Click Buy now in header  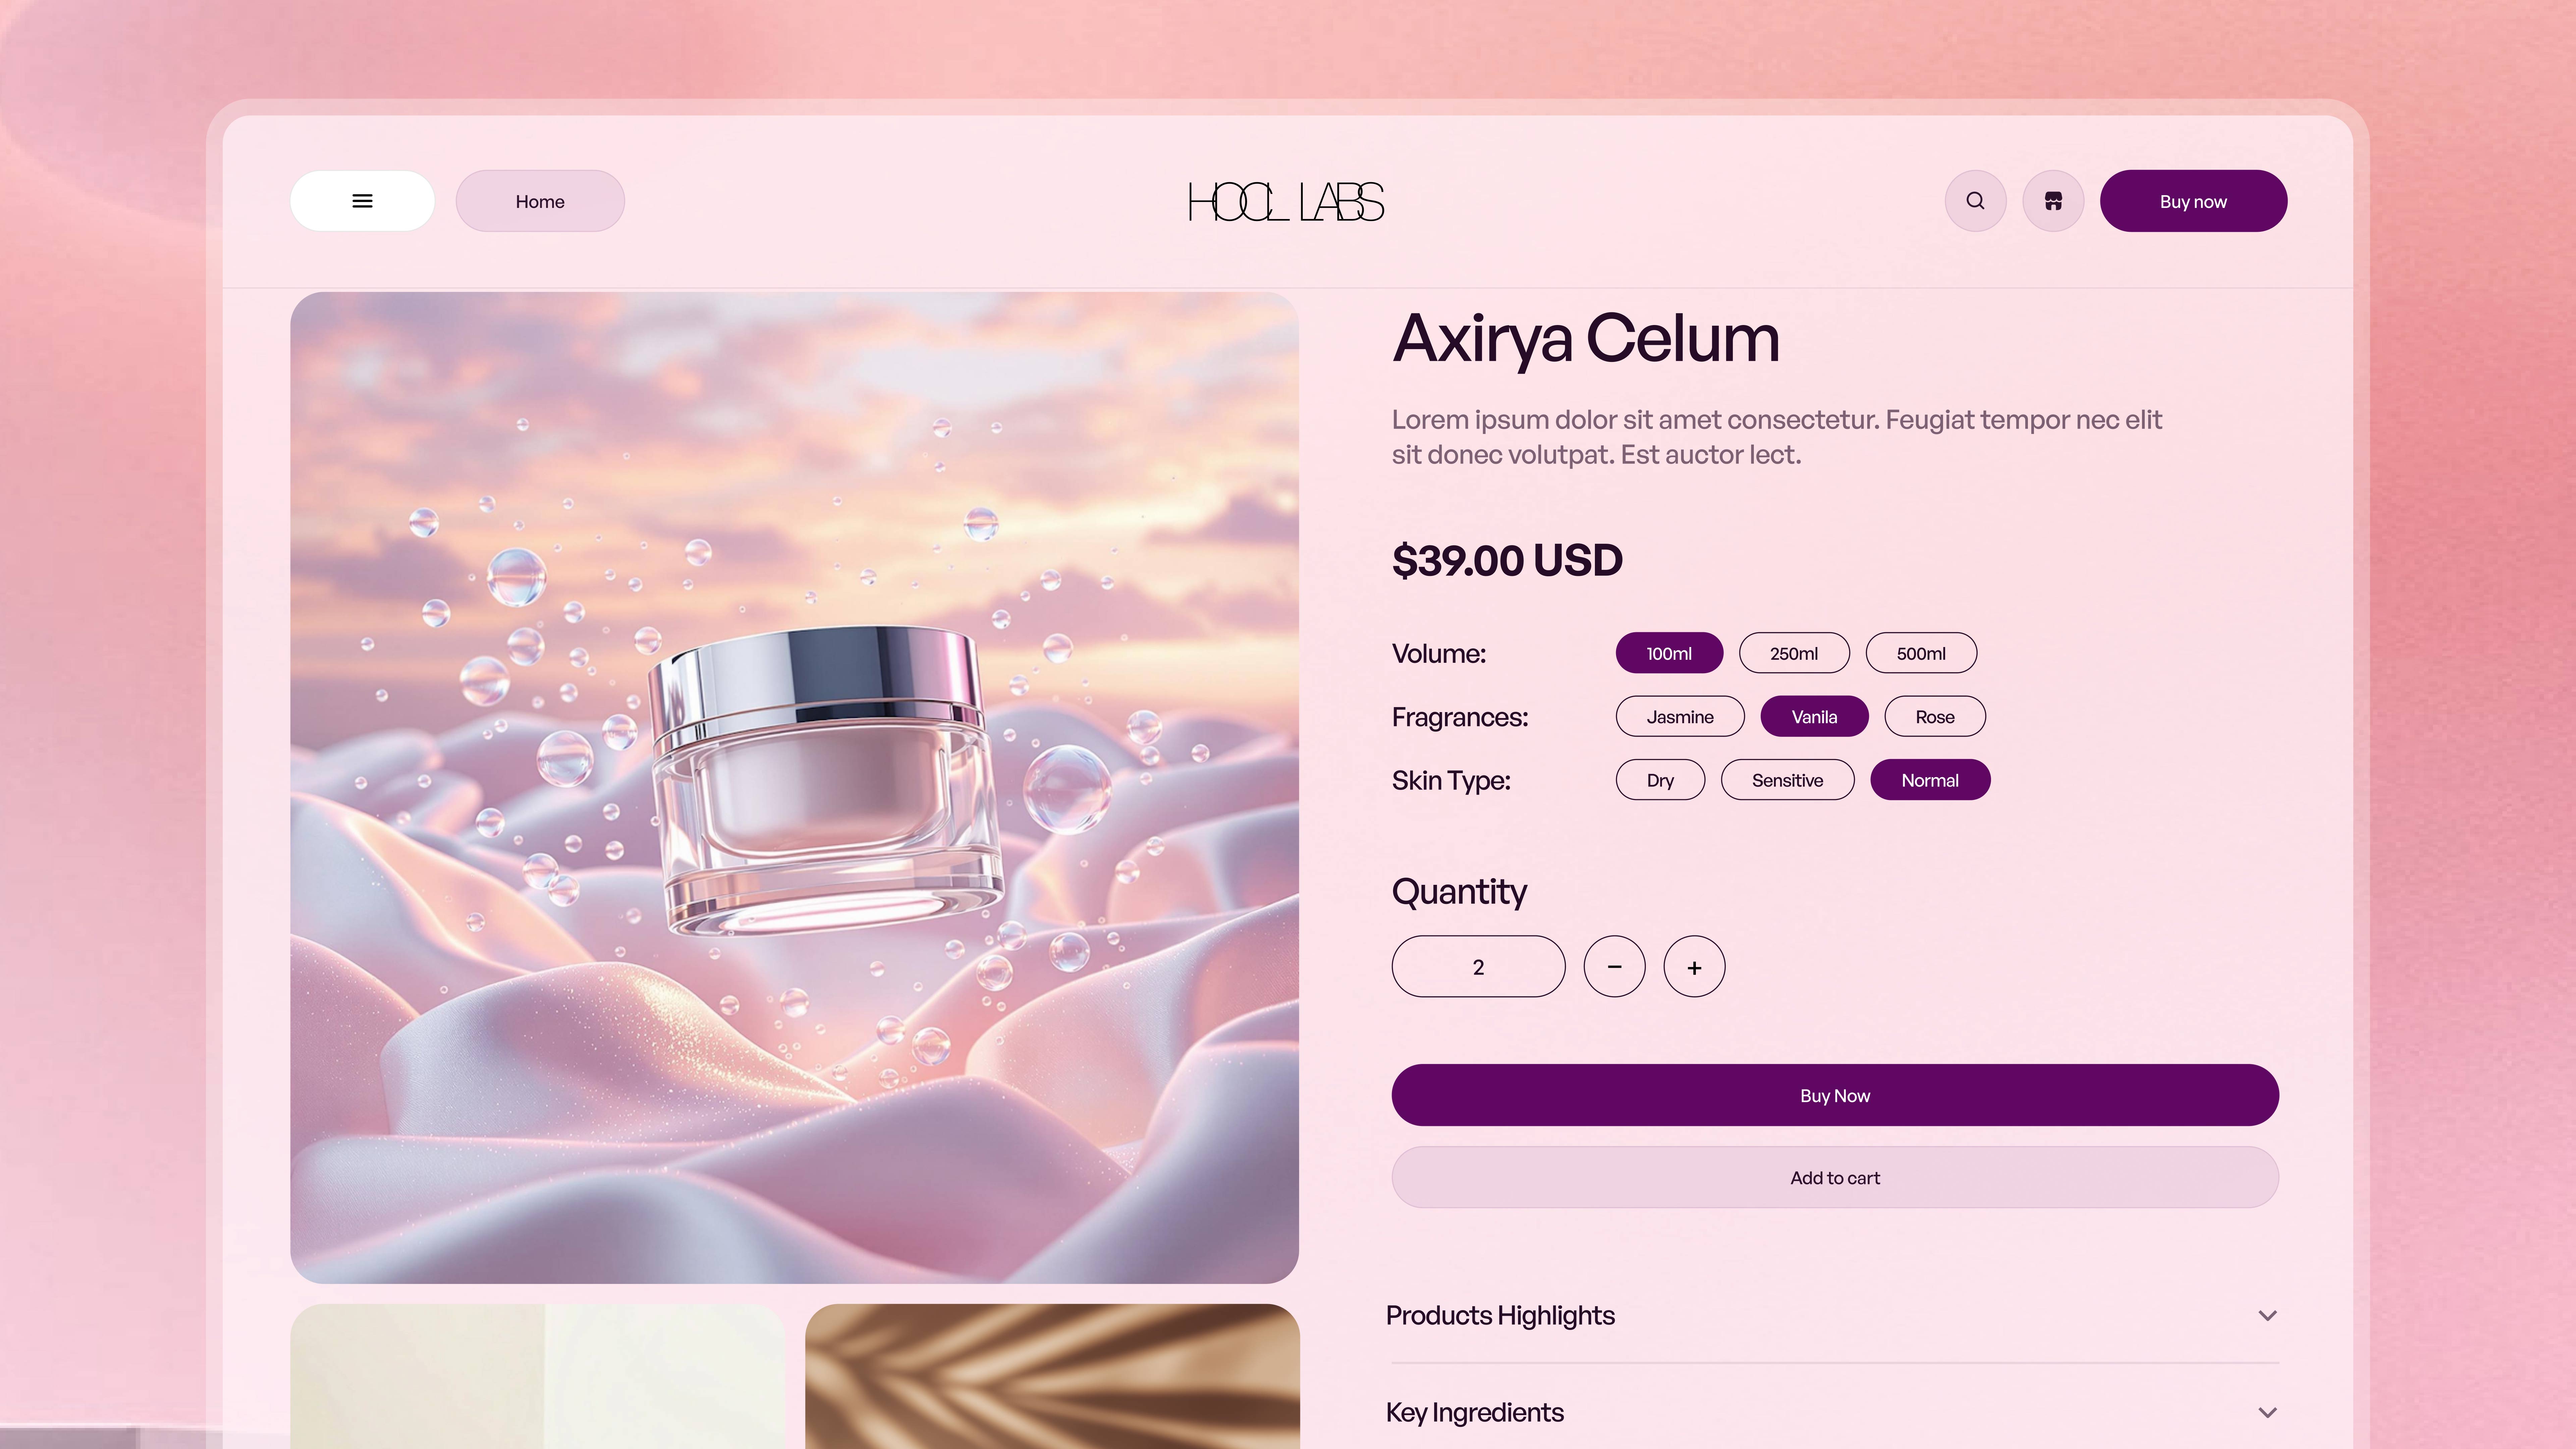coord(2193,201)
